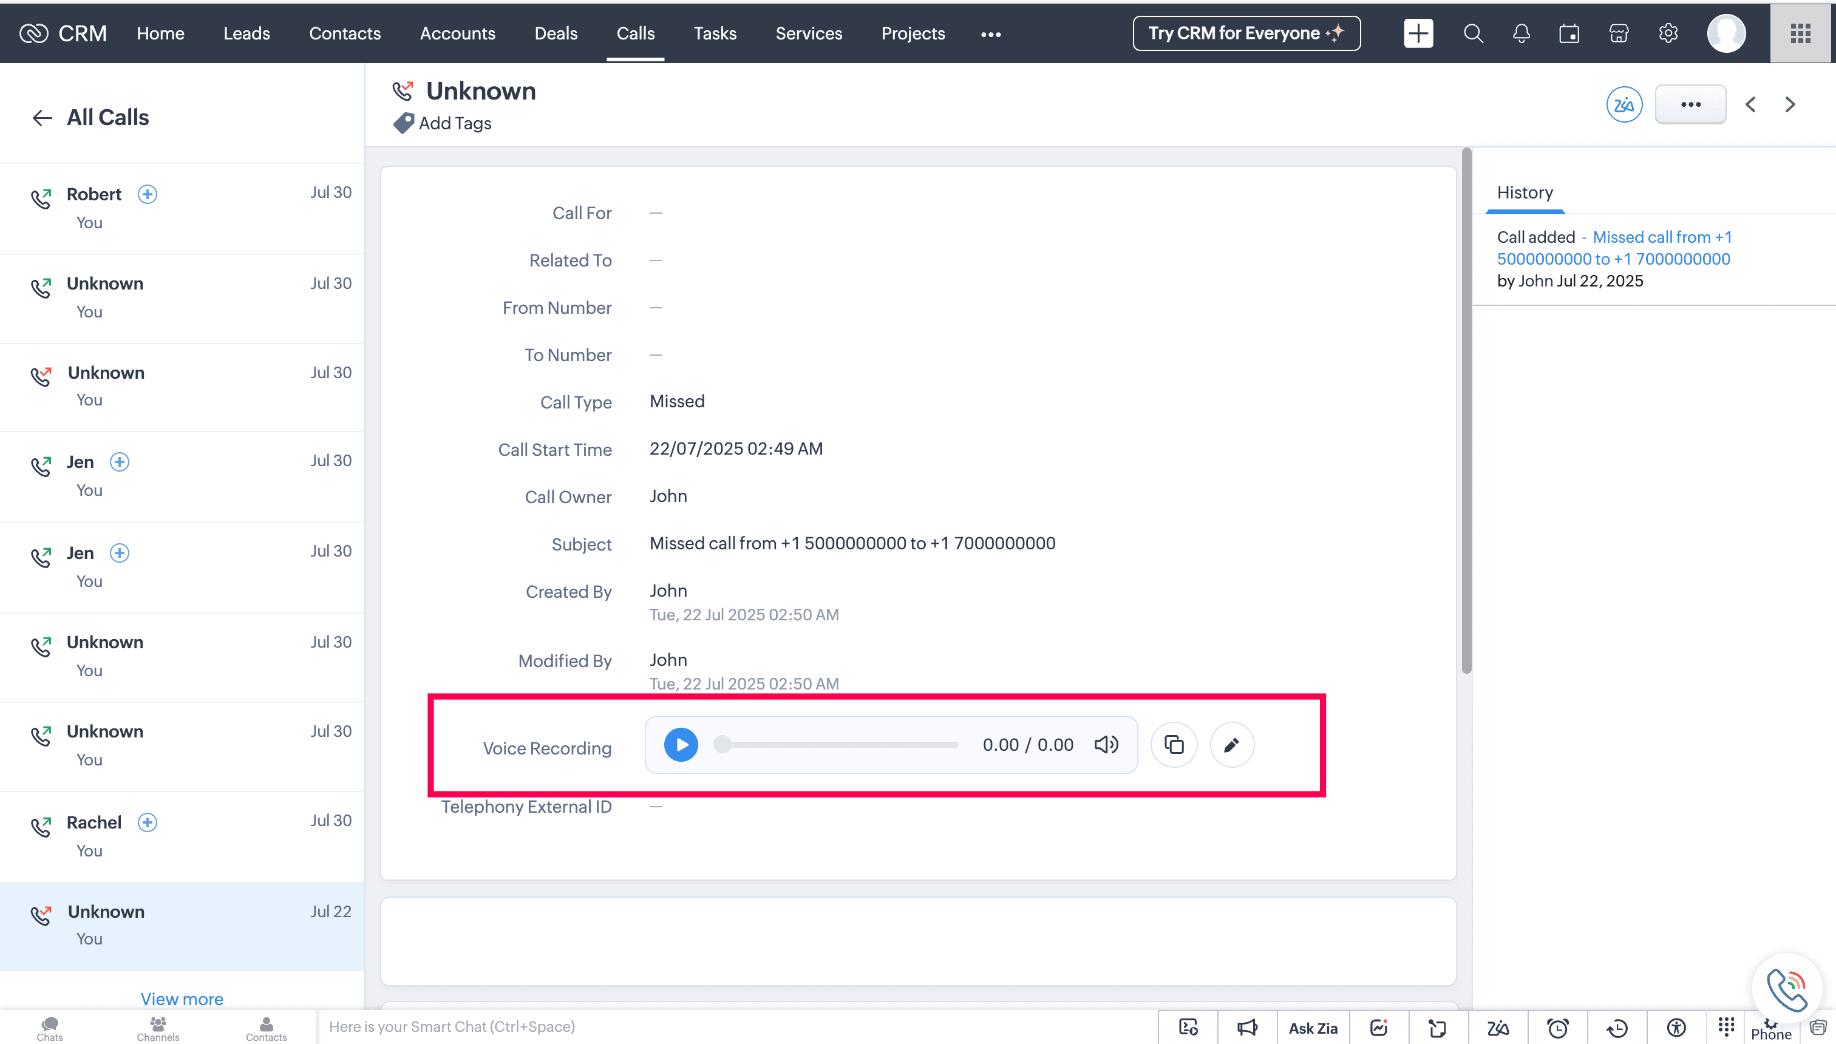Click the audio progress slider track
1836x1044 pixels.
pos(839,745)
